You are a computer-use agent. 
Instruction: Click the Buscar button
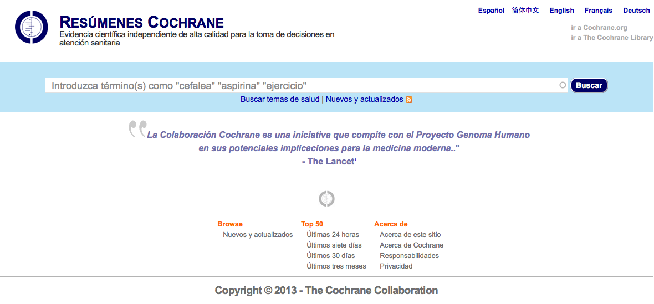589,85
